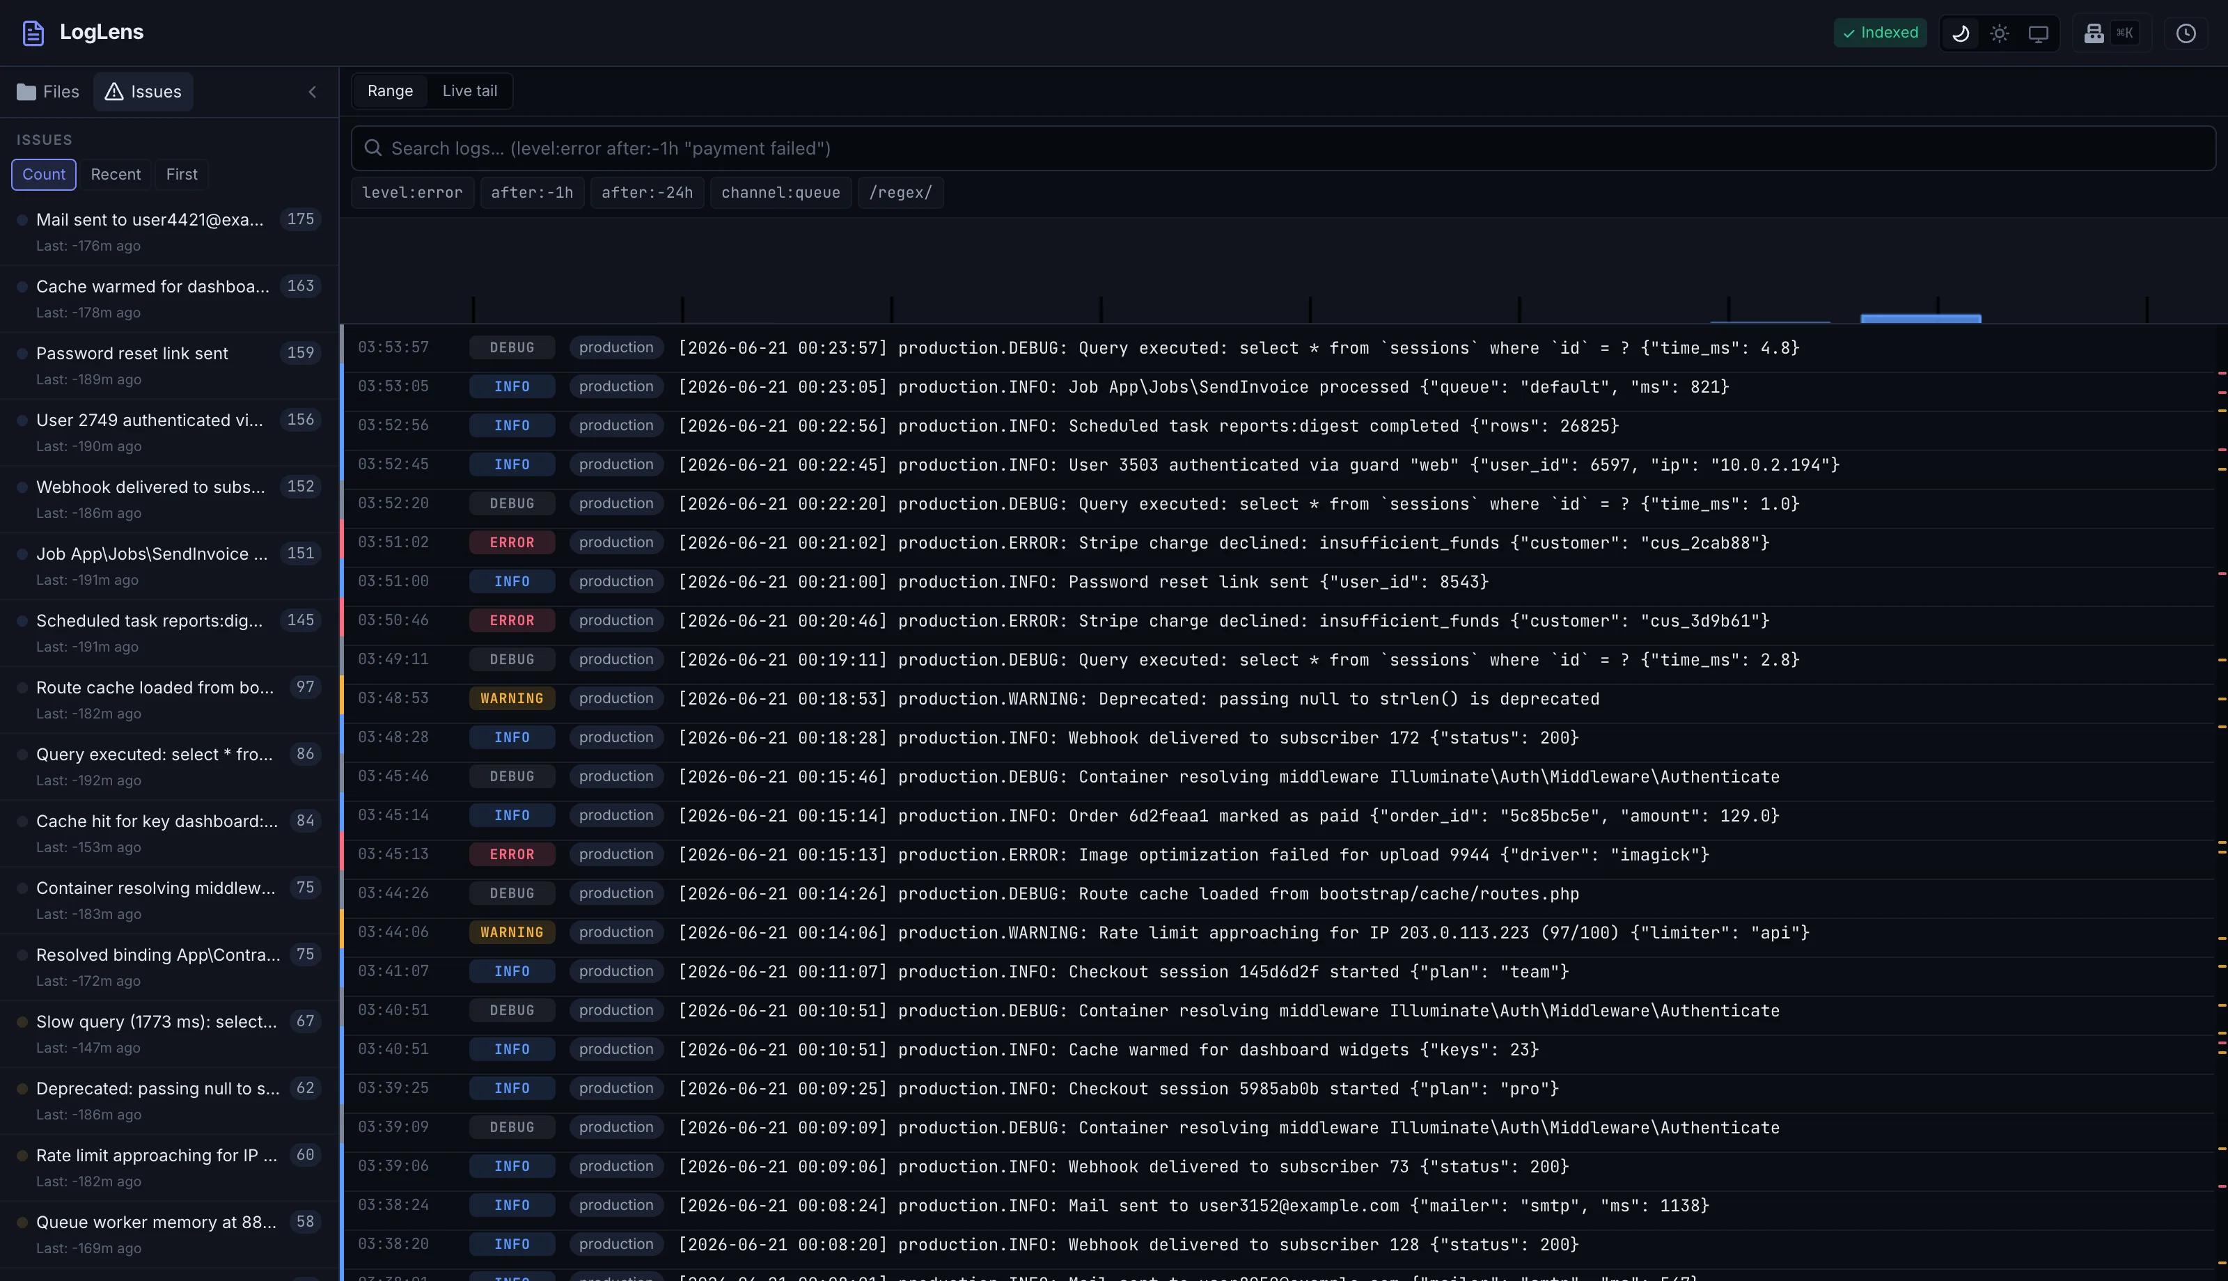Click WARNING badge on 03:48:53 row
Screen dimensions: 2228x1281
(512, 698)
